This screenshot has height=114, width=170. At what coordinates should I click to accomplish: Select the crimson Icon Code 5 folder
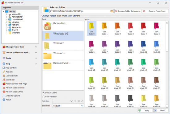157,28
